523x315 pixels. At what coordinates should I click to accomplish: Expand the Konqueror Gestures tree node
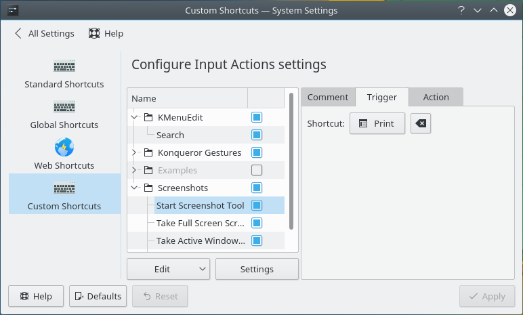click(x=134, y=152)
